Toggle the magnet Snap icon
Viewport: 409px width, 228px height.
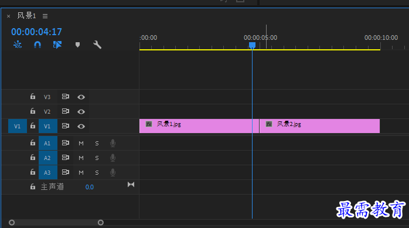38,45
